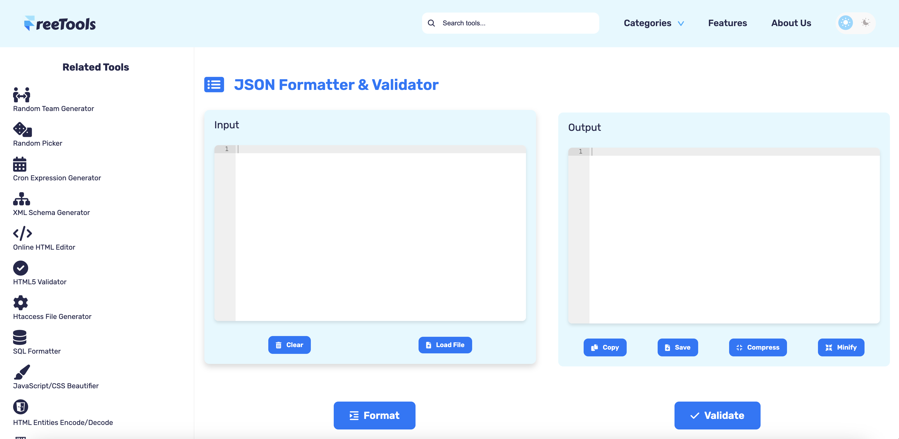The image size is (899, 439).
Task: Open the Cron Expression Generator calendar icon
Action: pos(20,164)
